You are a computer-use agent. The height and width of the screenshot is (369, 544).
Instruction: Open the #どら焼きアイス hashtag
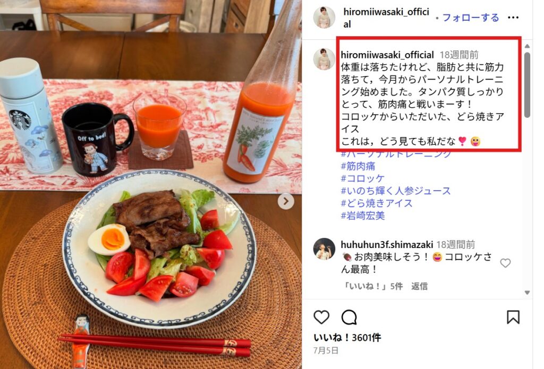pos(377,203)
